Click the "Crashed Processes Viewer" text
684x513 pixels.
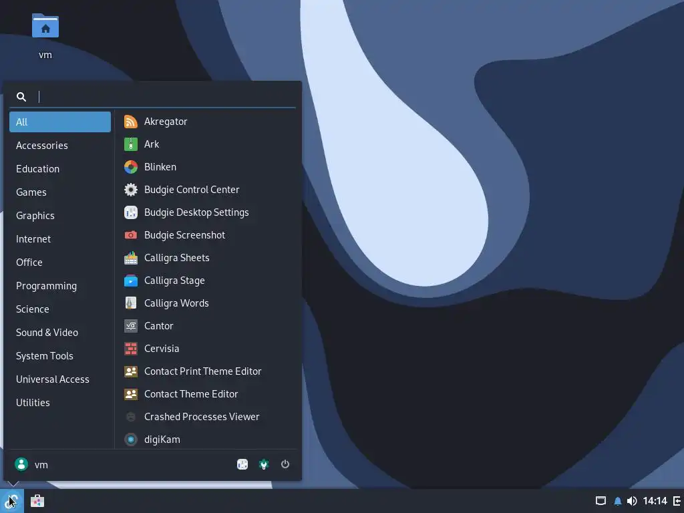[x=202, y=417]
